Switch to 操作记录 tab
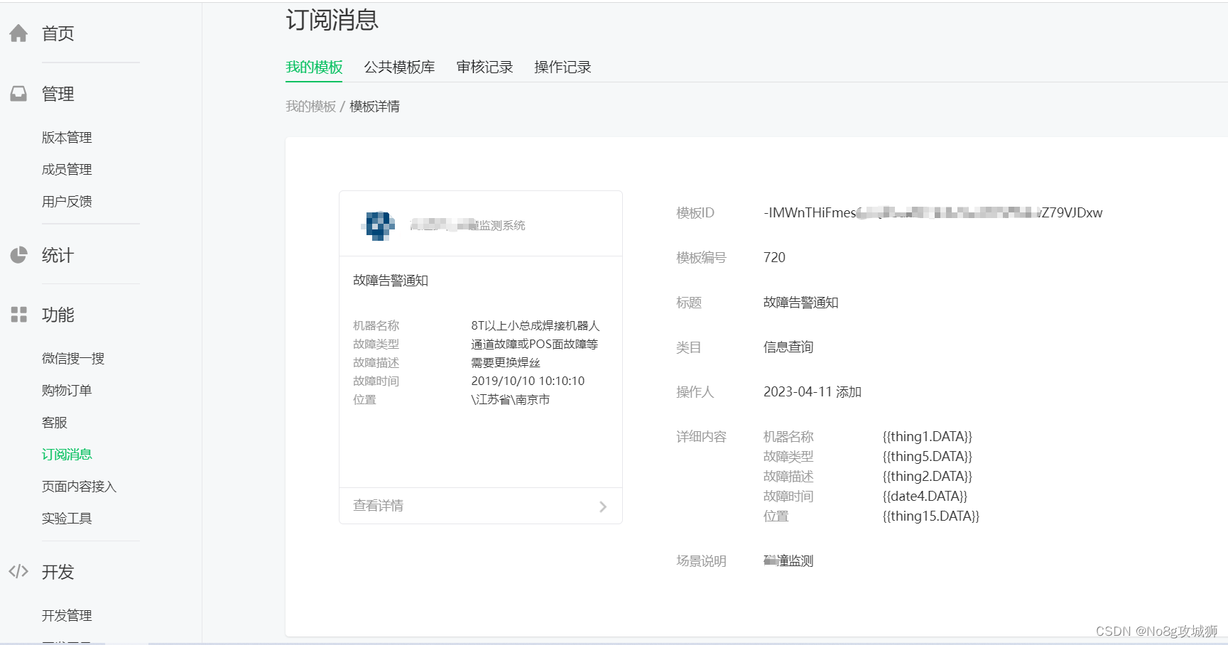Screen dimensions: 1228x645 pyautogui.click(x=563, y=67)
